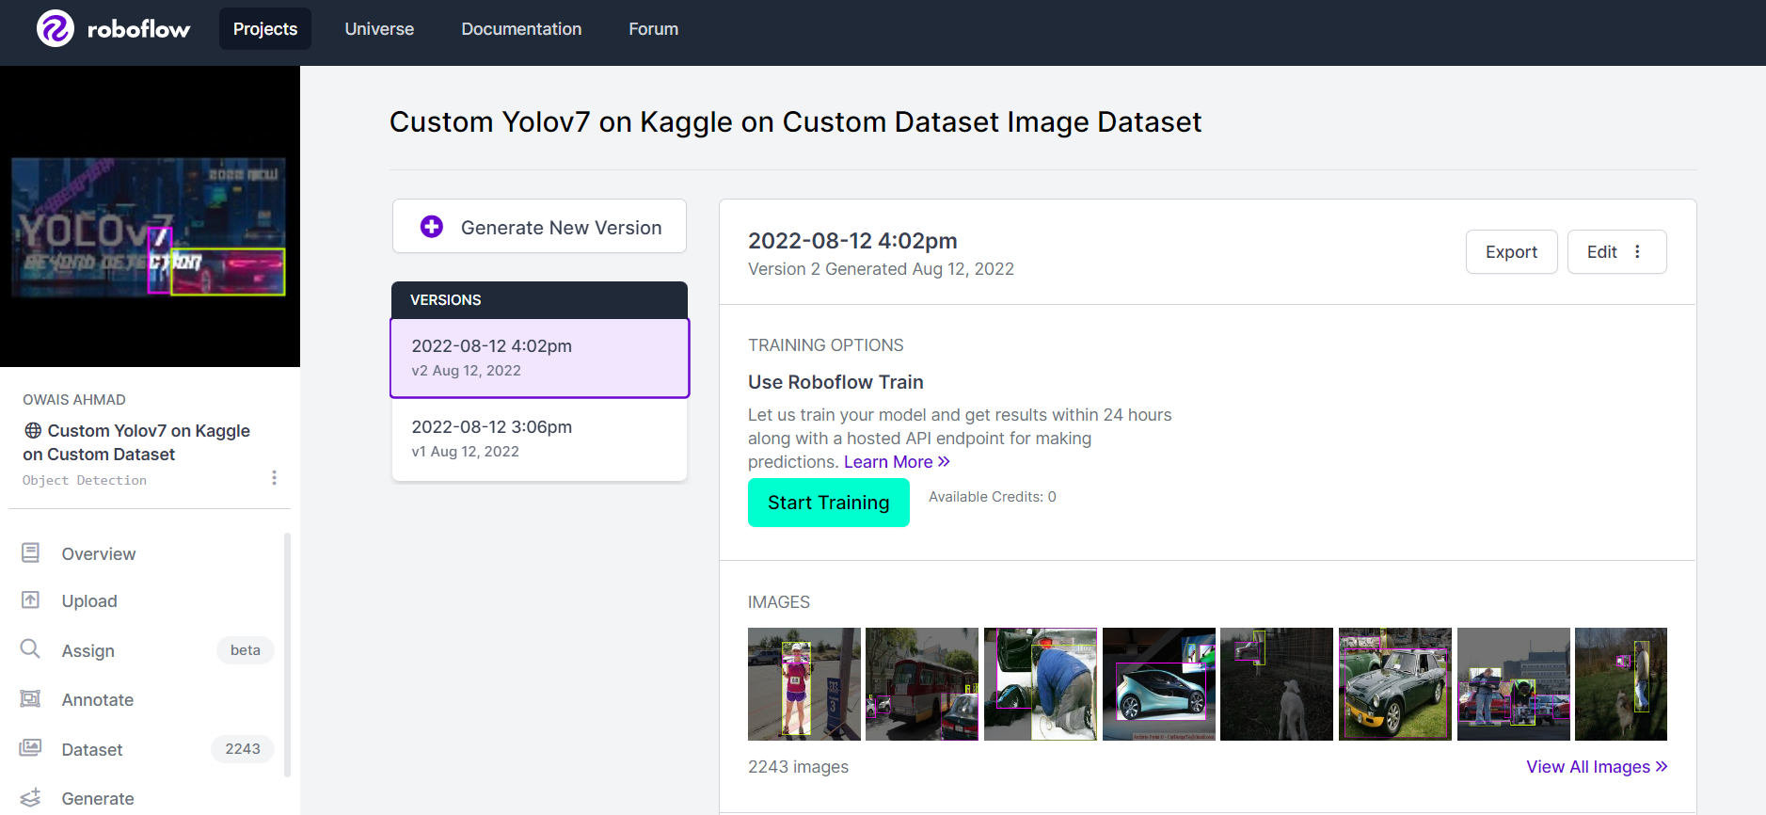
Task: Click the page title Custom Yolov7 heading
Action: (x=795, y=122)
